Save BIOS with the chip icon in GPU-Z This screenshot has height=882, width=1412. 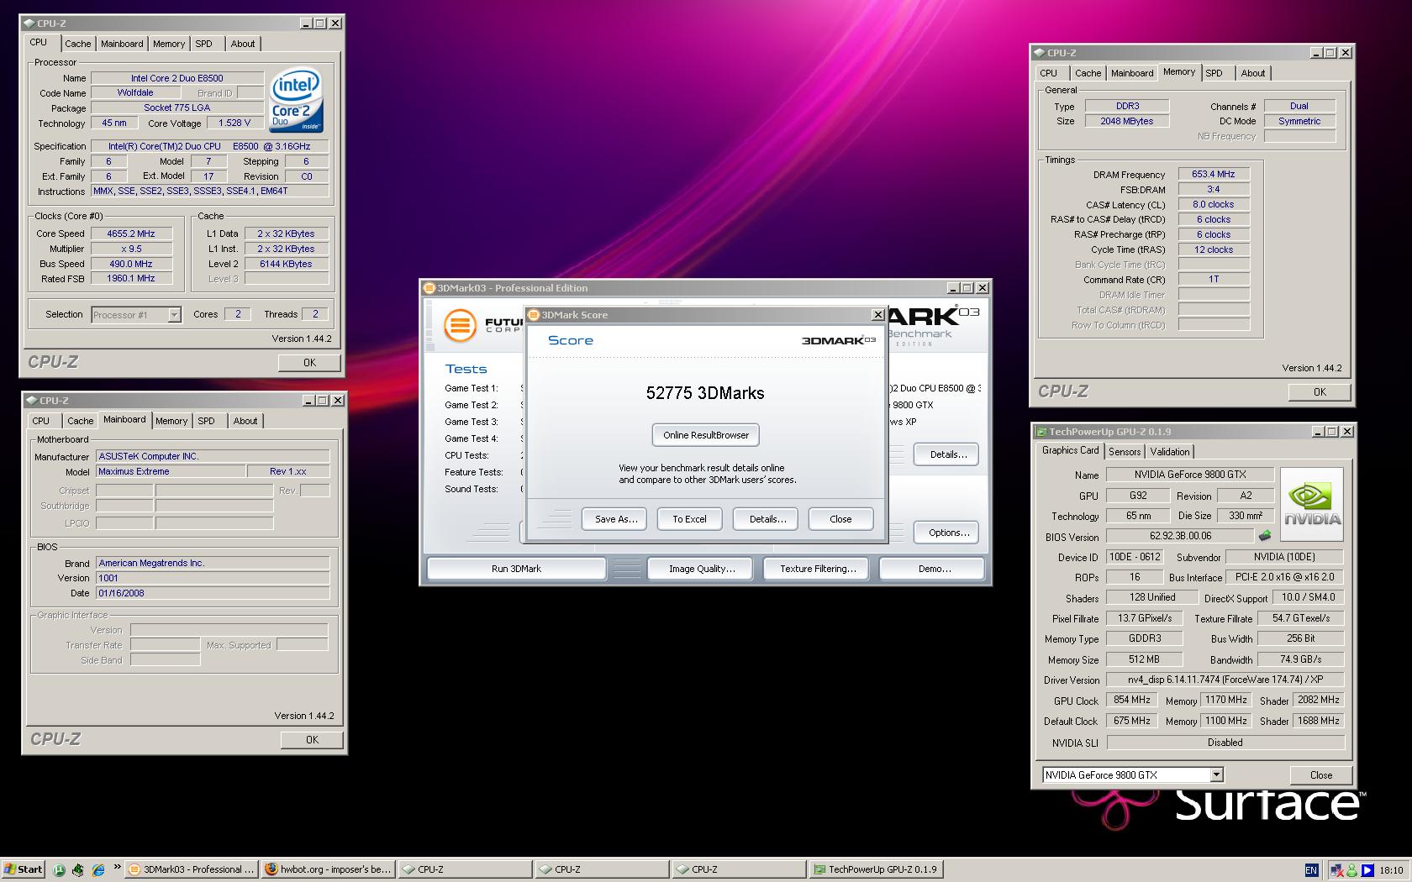click(x=1264, y=536)
